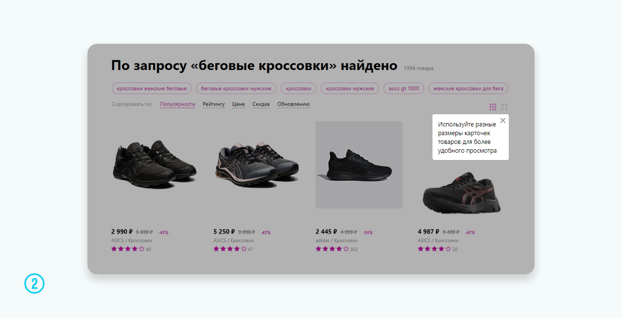Screen dimensions: 622x318
Task: Select tag 'asics gt 1000'
Action: 403,88
